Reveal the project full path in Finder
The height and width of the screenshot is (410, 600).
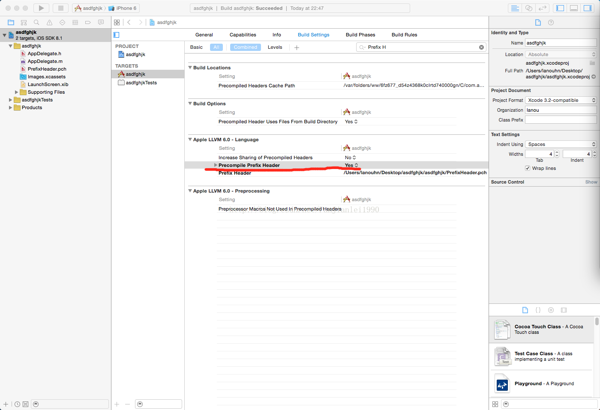(594, 77)
